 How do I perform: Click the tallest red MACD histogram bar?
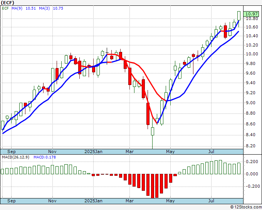click(153, 186)
